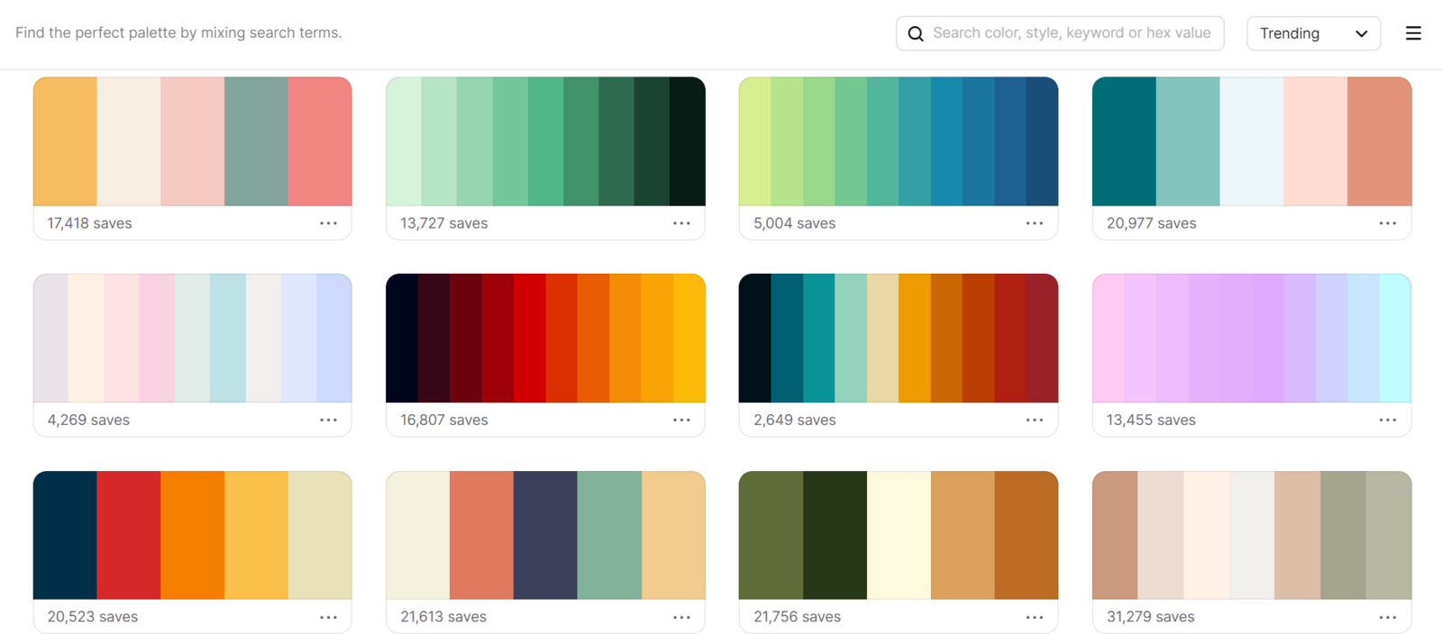This screenshot has height=634, width=1442.
Task: Show options for the 20,977 saves palette
Action: (1387, 223)
